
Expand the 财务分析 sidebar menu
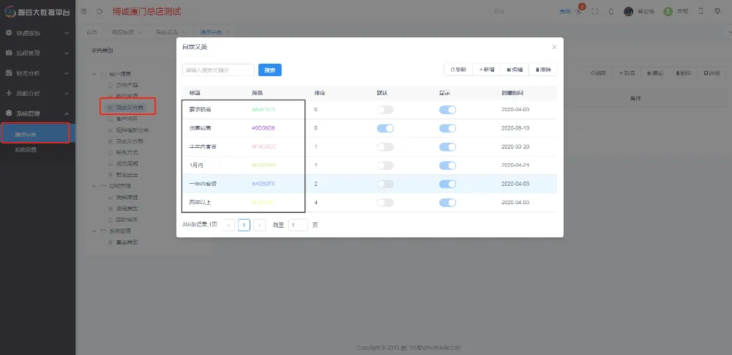pos(37,73)
